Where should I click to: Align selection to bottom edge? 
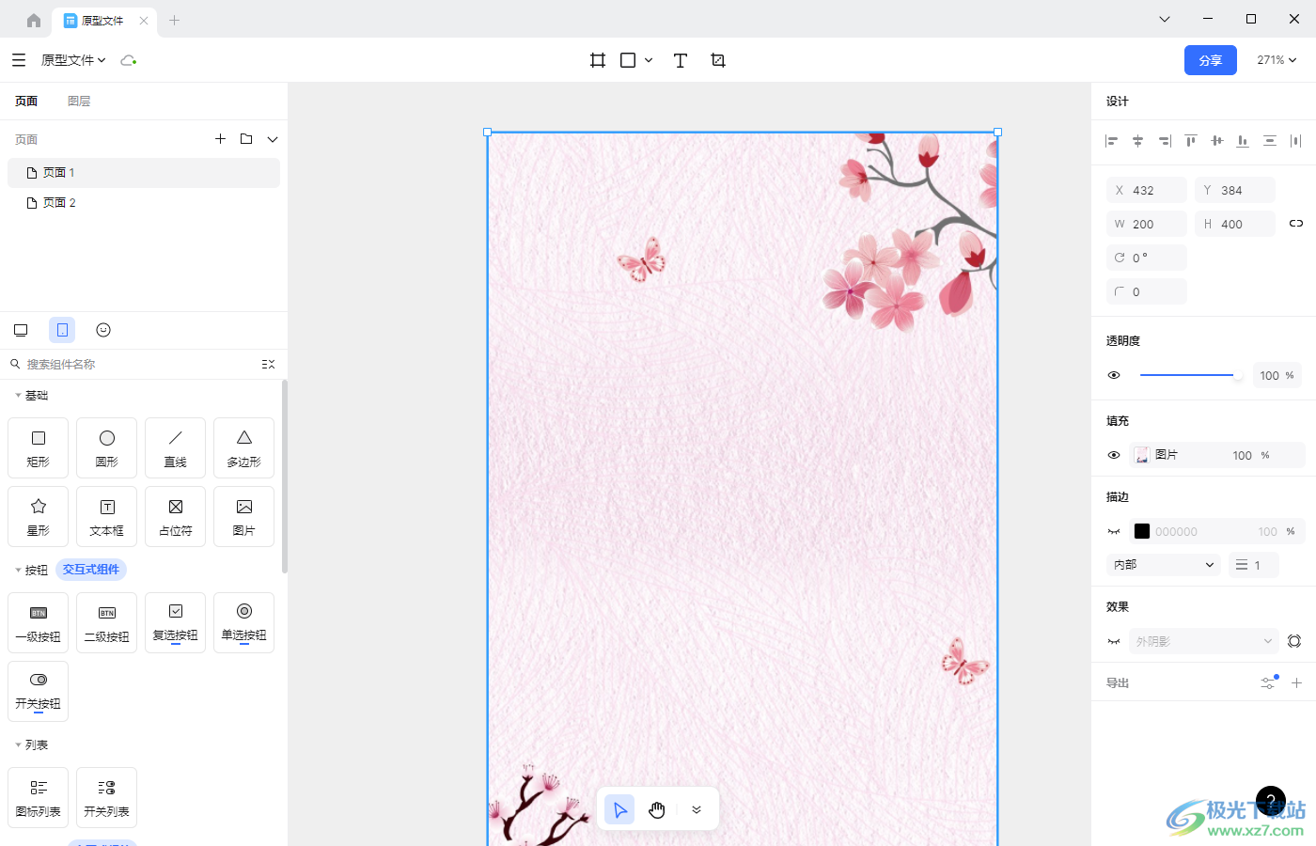pyautogui.click(x=1244, y=141)
